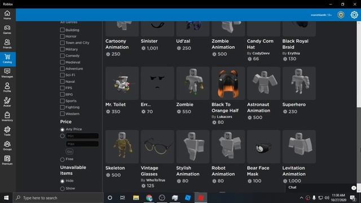361x203 pixels.
Task: Open the red recording app in taskbar
Action: (x=201, y=198)
